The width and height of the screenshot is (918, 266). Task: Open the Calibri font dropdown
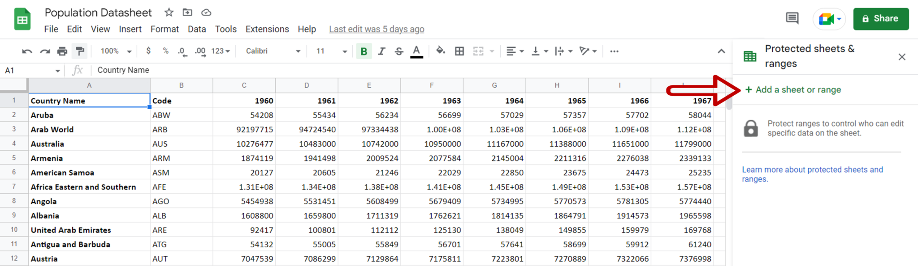(x=273, y=51)
